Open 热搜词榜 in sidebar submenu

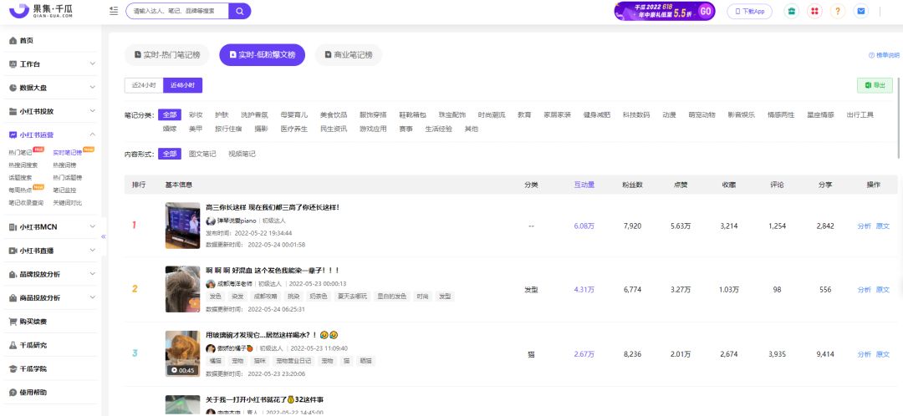64,165
